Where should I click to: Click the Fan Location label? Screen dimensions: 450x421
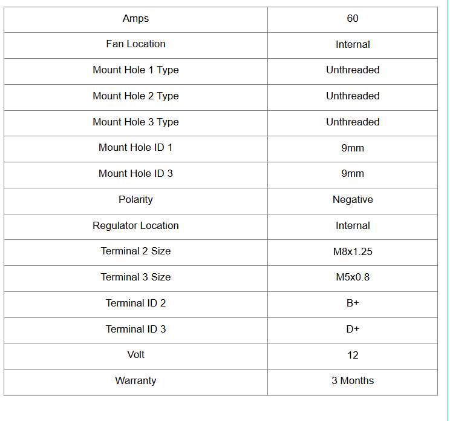coord(135,44)
